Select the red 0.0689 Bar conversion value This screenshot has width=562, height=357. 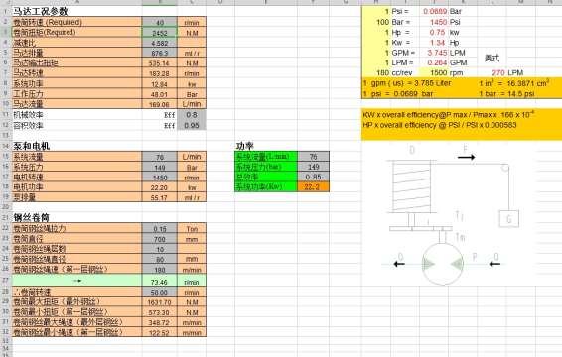[435, 11]
